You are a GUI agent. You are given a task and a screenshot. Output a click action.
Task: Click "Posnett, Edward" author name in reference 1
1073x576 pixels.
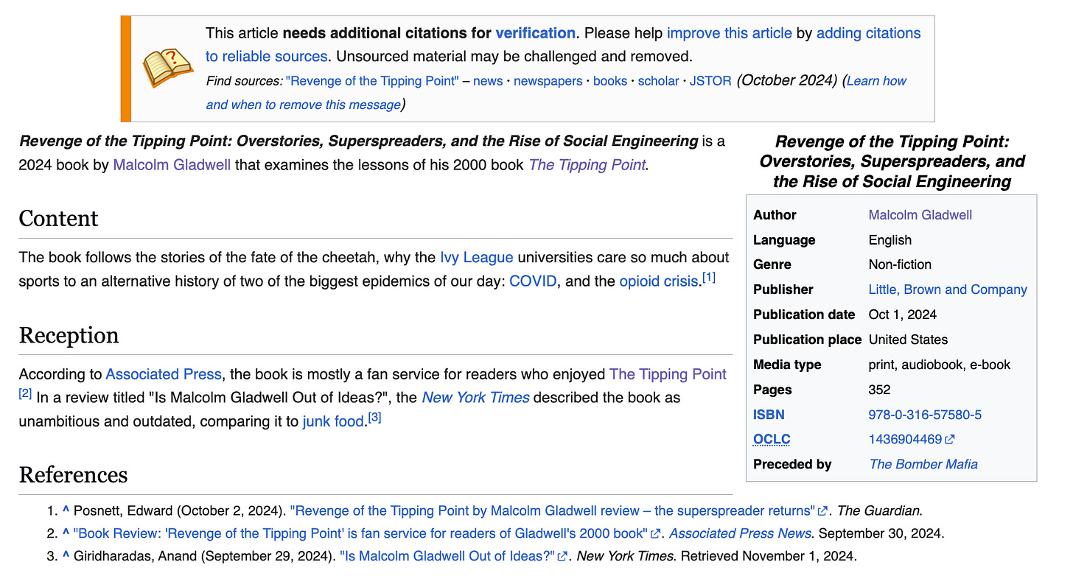point(124,511)
